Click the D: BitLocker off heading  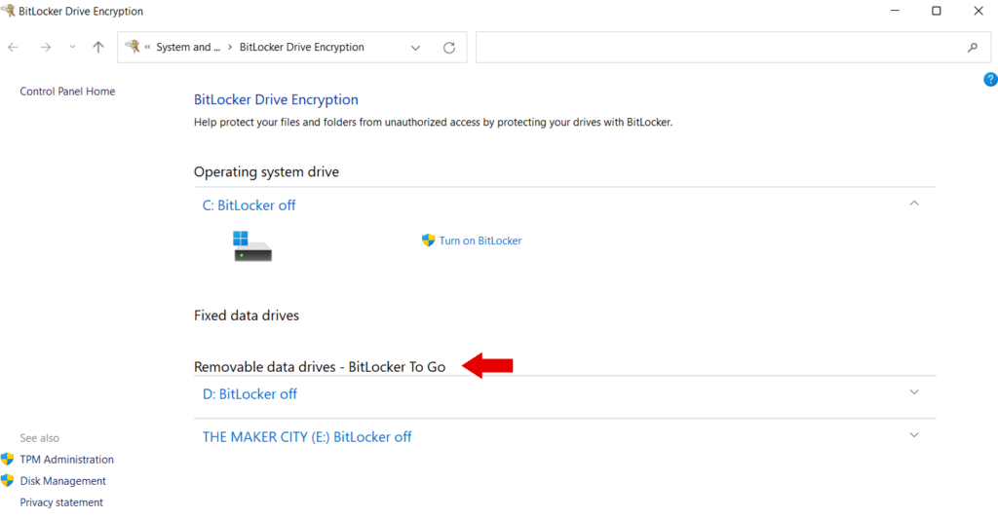tap(249, 394)
